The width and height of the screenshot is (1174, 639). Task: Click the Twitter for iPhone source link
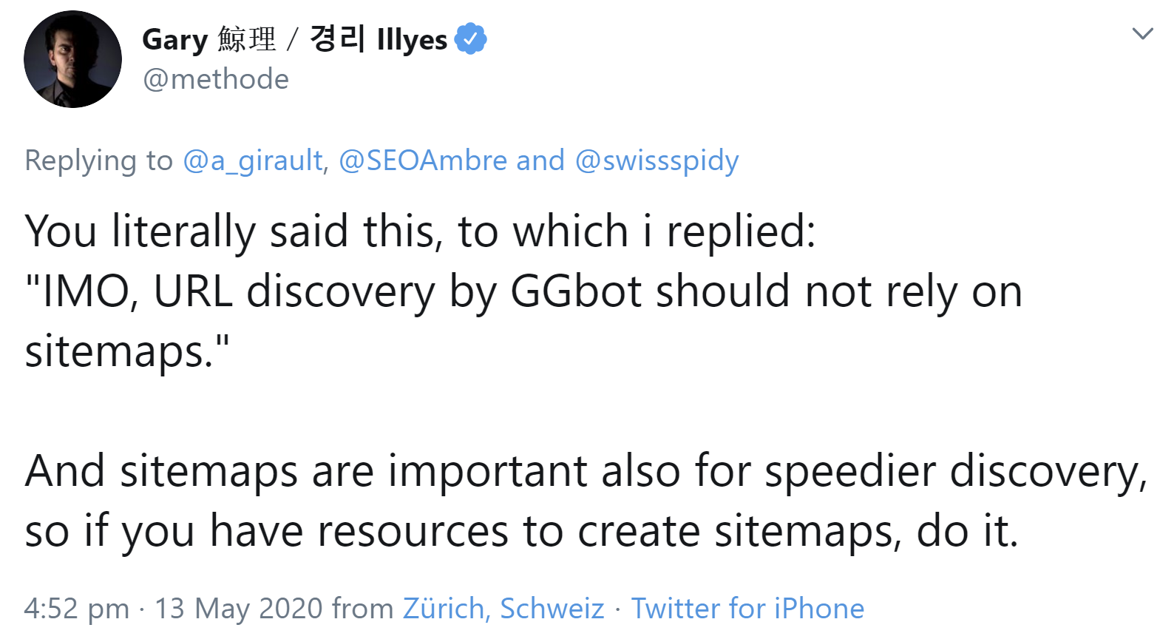(x=747, y=609)
